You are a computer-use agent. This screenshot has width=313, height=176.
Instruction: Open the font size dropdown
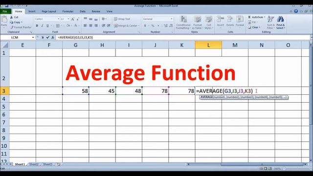point(68,19)
